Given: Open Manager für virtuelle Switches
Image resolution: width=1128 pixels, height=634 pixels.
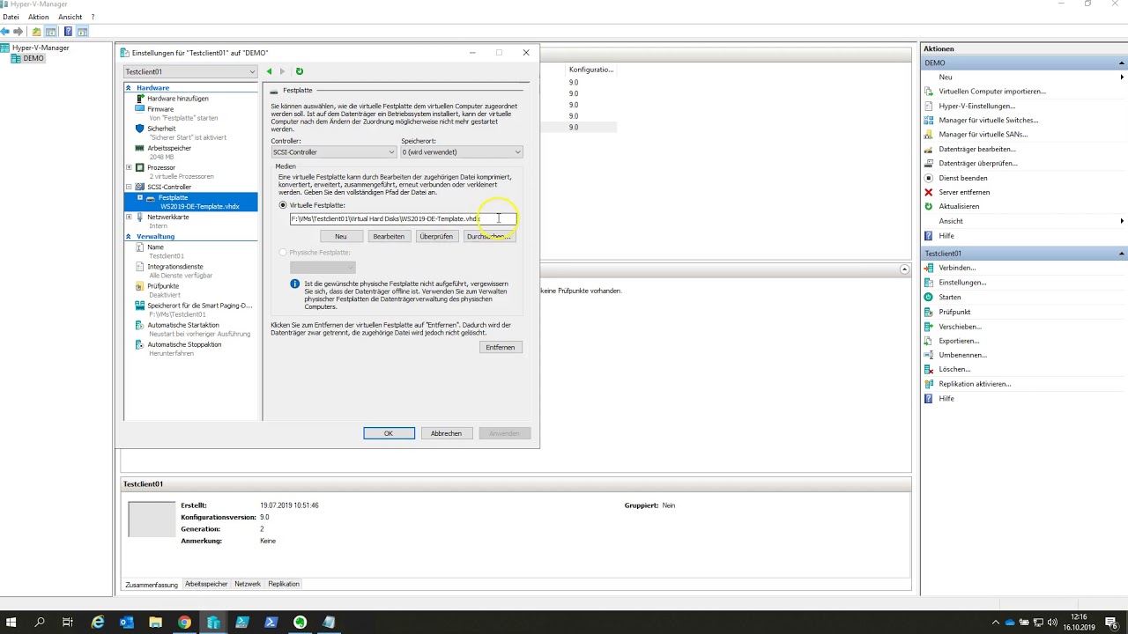Looking at the screenshot, I should [x=988, y=120].
